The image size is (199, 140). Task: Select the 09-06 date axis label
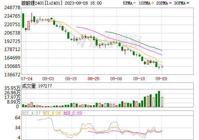click(x=116, y=79)
